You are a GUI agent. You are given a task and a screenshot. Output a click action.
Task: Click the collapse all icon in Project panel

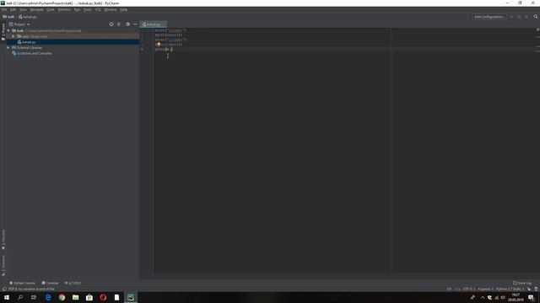pyautogui.click(x=119, y=24)
